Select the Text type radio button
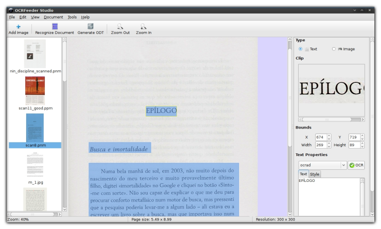 pos(301,49)
